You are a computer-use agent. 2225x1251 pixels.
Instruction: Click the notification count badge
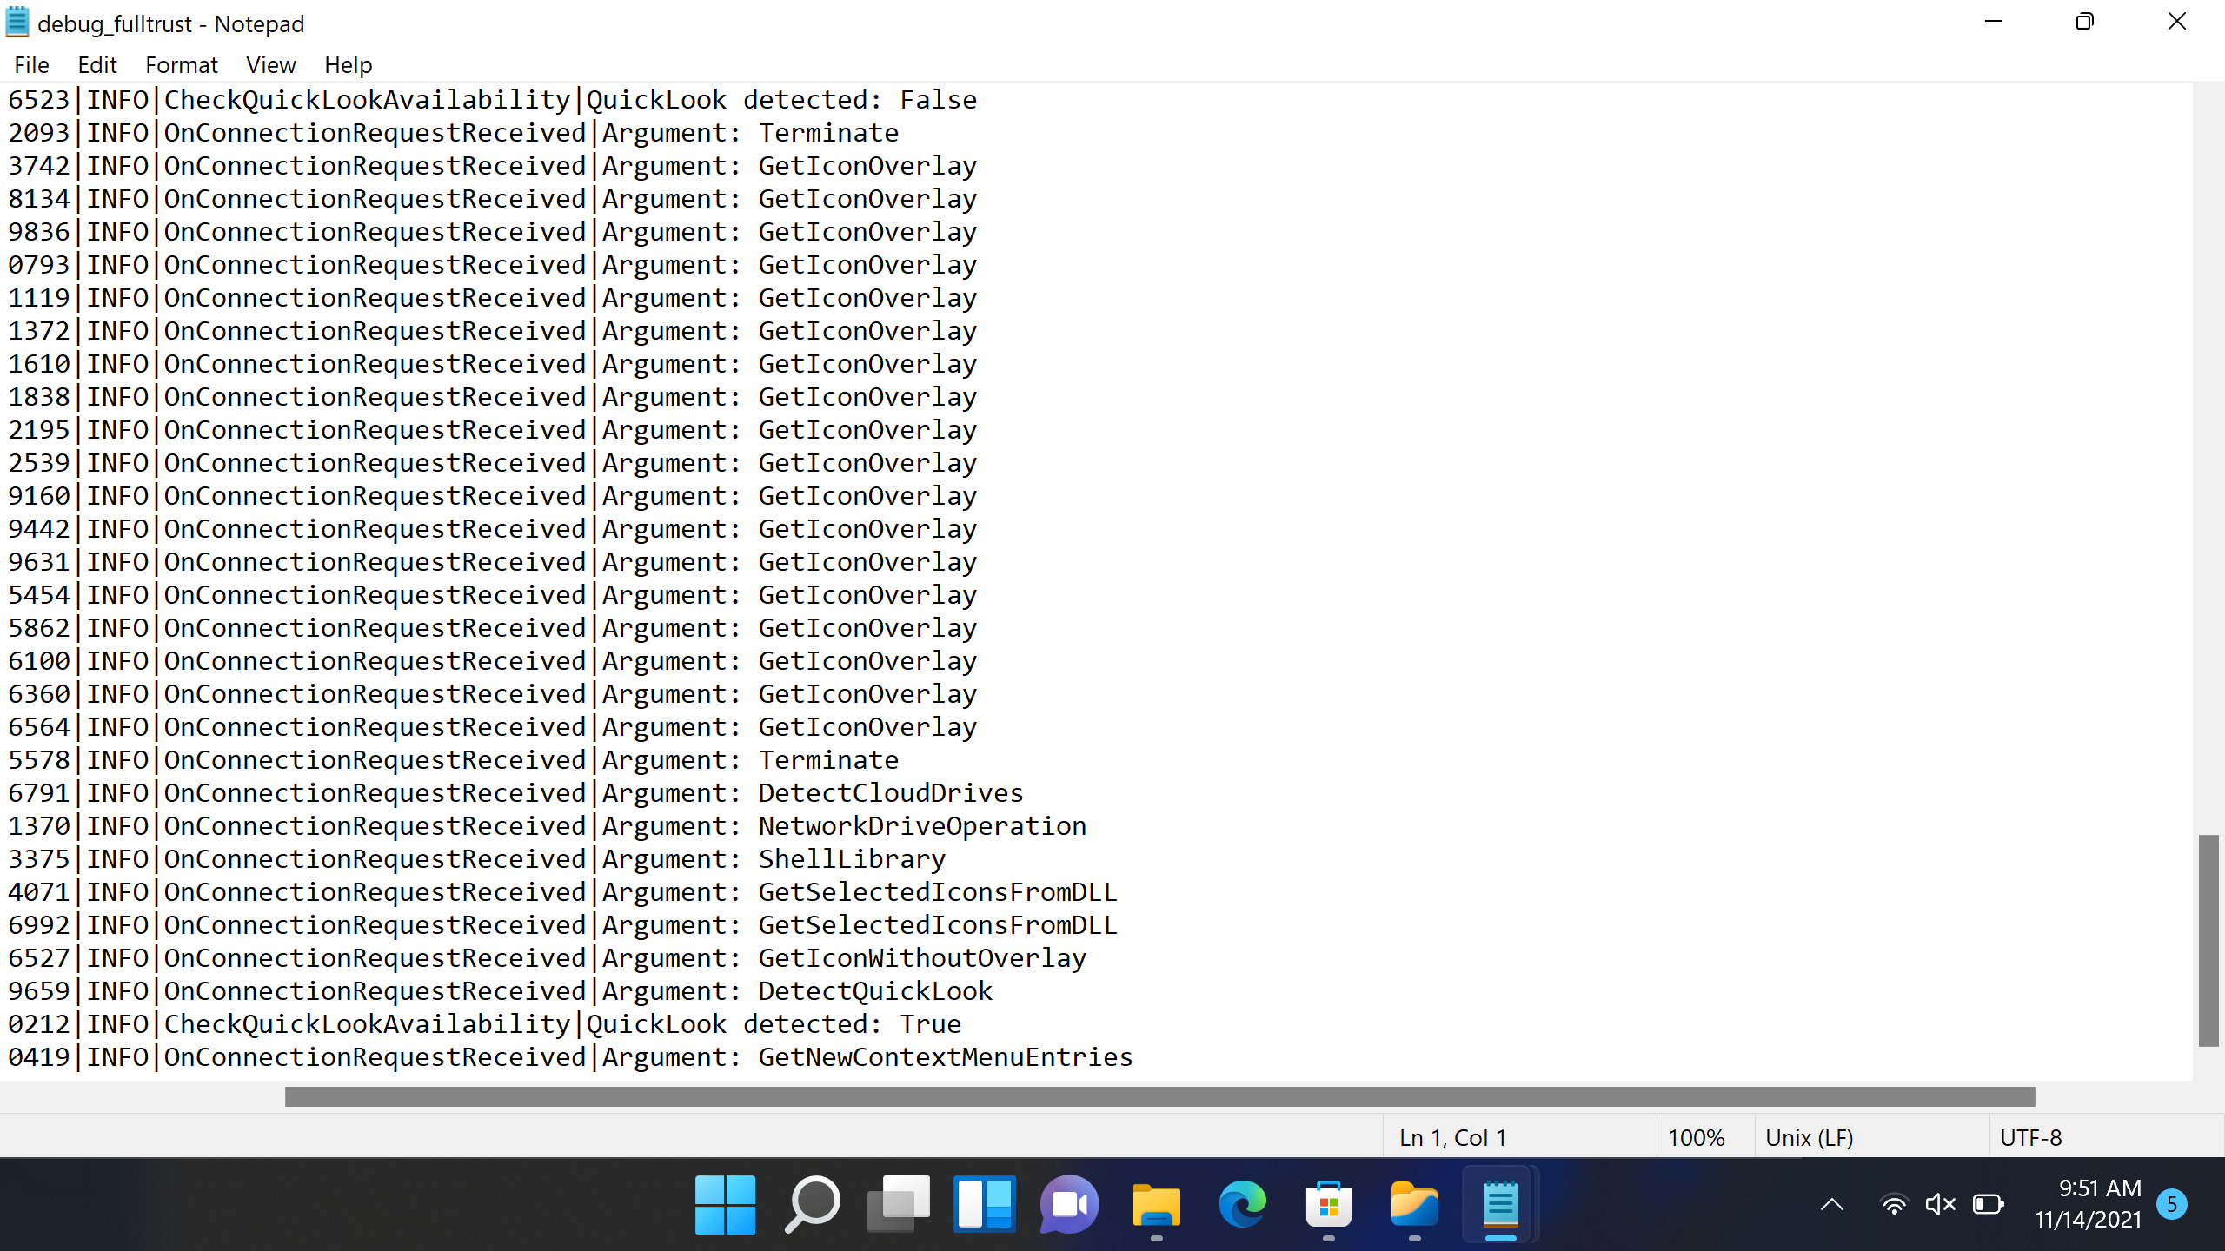point(2171,1204)
